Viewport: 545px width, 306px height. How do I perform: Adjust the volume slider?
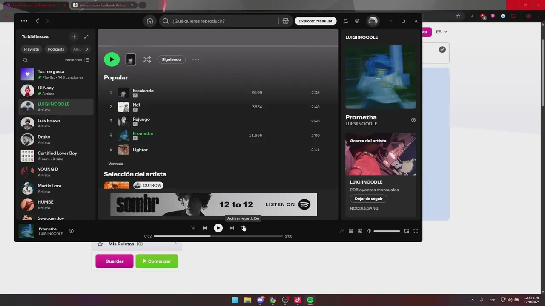[x=387, y=231]
